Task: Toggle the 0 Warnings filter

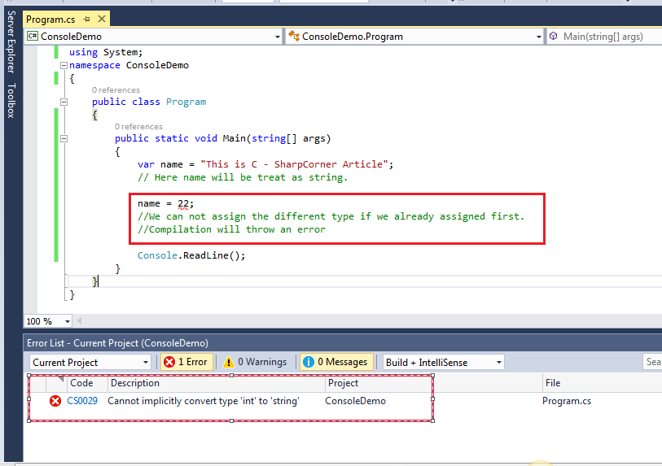Action: tap(255, 362)
